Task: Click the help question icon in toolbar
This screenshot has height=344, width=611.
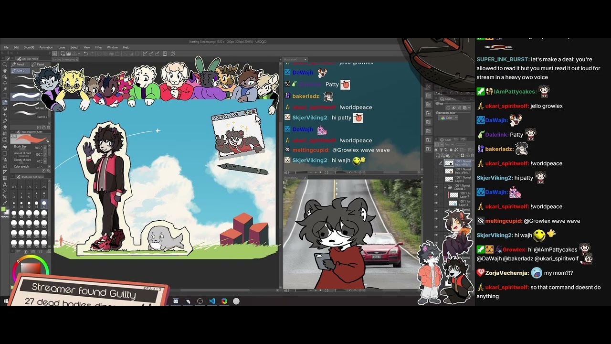Action: [173, 54]
